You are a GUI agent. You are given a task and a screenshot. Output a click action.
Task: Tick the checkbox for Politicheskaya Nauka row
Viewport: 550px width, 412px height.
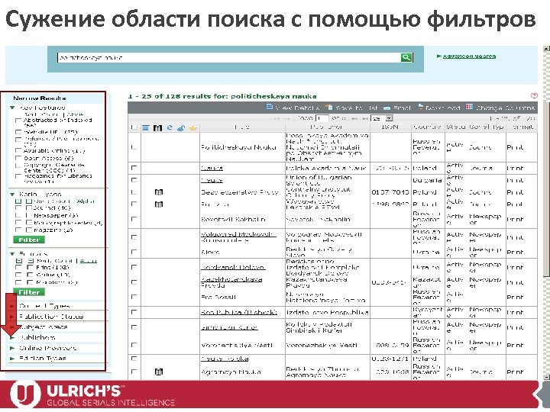tap(134, 147)
